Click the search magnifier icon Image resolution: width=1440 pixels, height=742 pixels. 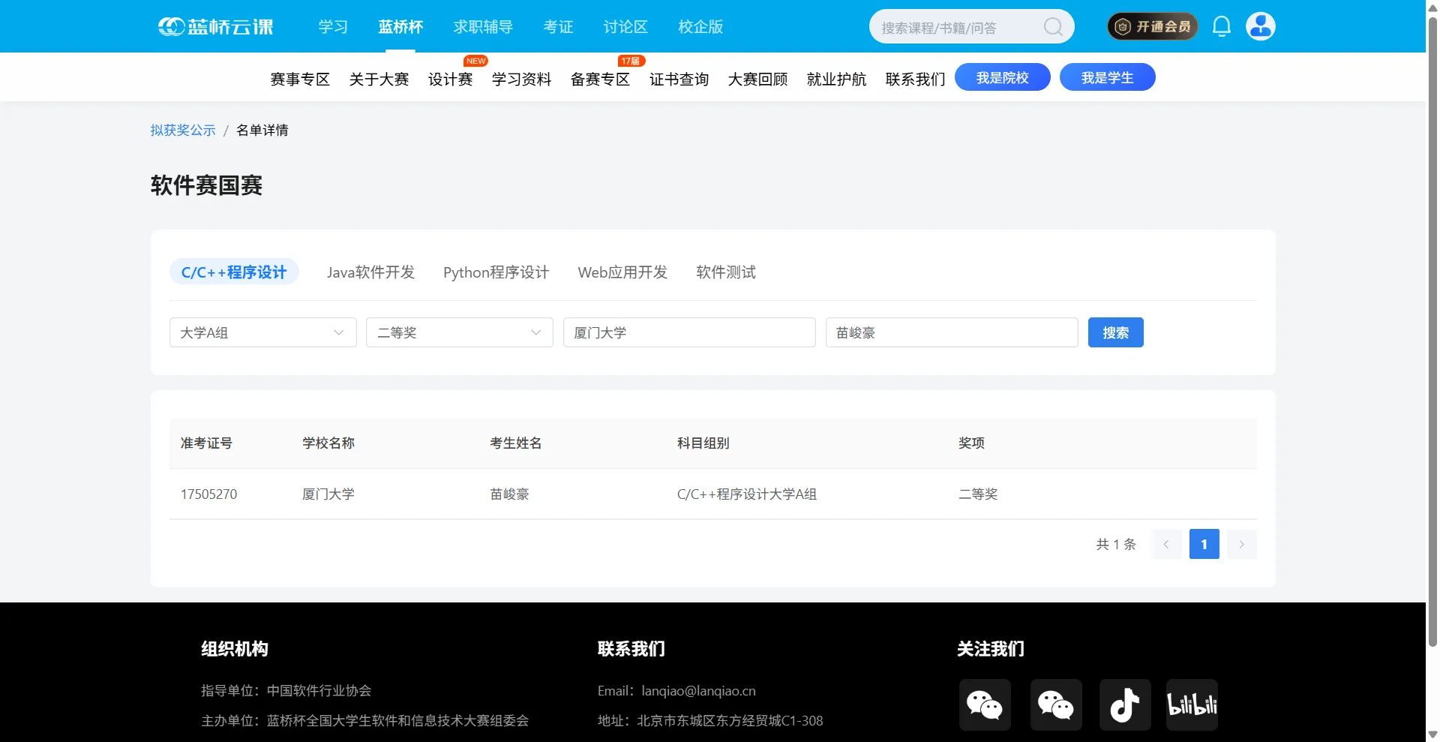pyautogui.click(x=1053, y=27)
